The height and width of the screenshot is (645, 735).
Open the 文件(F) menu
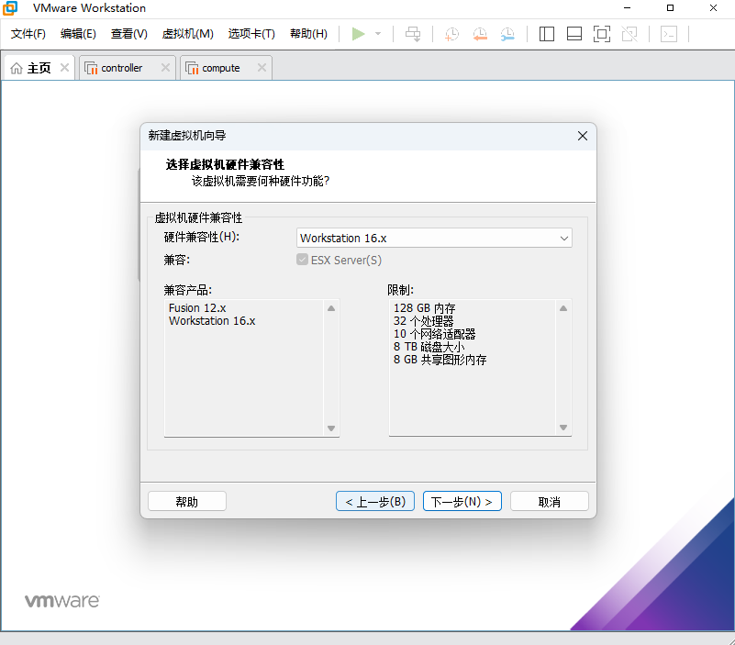(28, 34)
